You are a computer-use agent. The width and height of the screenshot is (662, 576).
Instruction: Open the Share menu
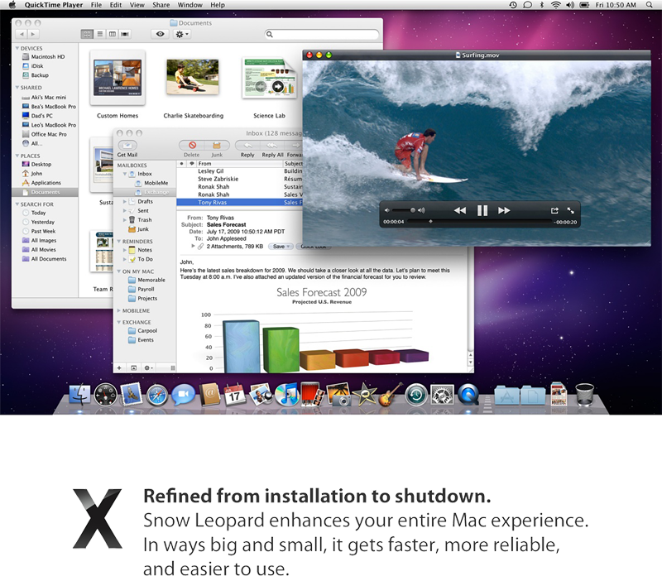pos(161,5)
